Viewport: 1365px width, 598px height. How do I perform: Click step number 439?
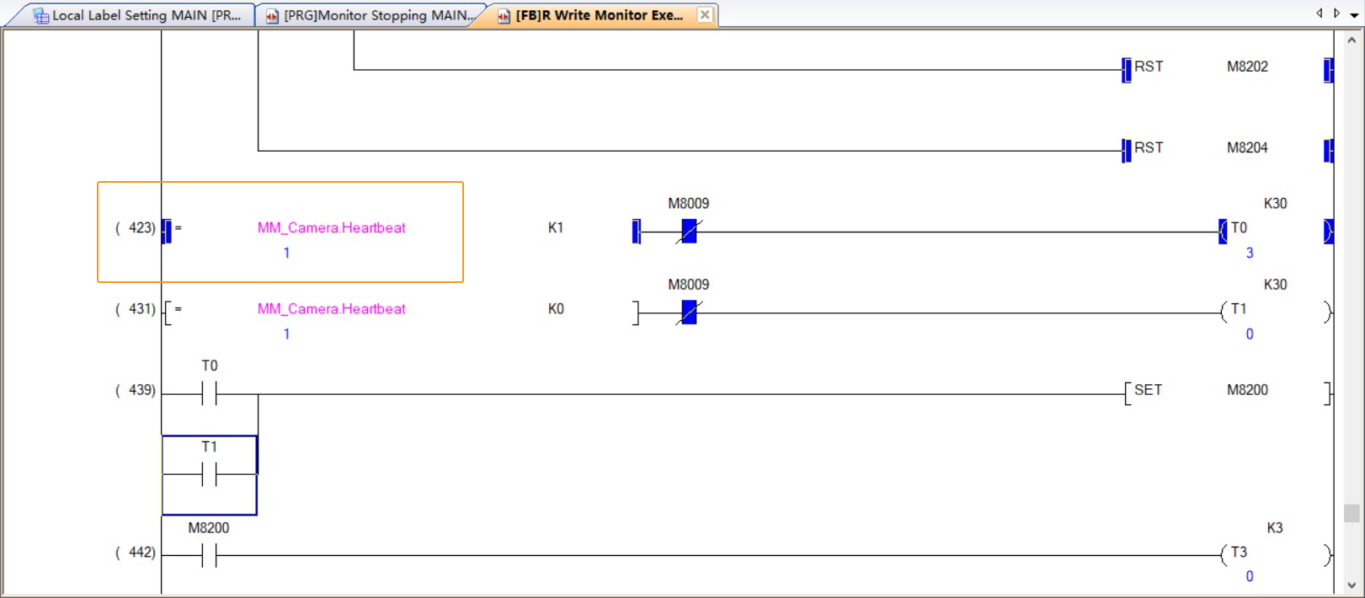pyautogui.click(x=136, y=390)
